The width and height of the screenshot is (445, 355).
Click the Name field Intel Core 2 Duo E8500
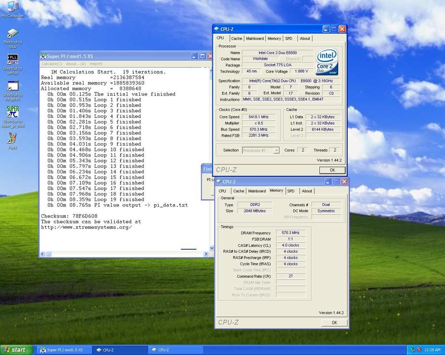[278, 52]
